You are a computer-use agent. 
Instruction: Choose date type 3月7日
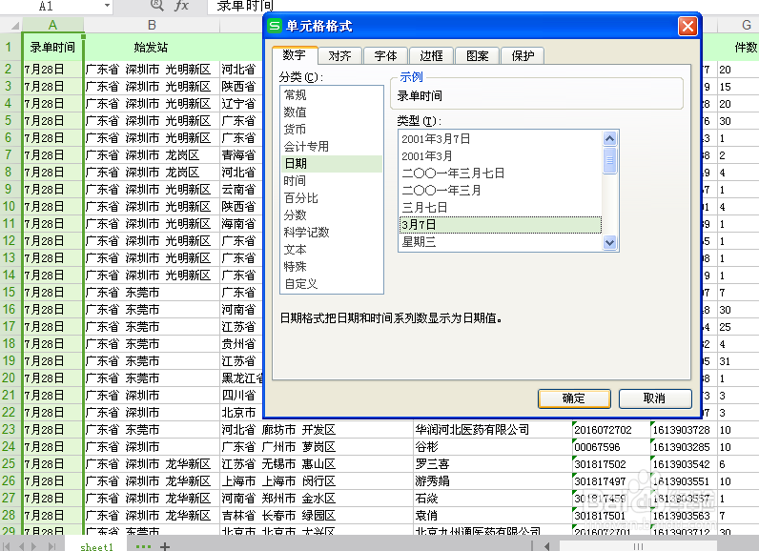(501, 225)
